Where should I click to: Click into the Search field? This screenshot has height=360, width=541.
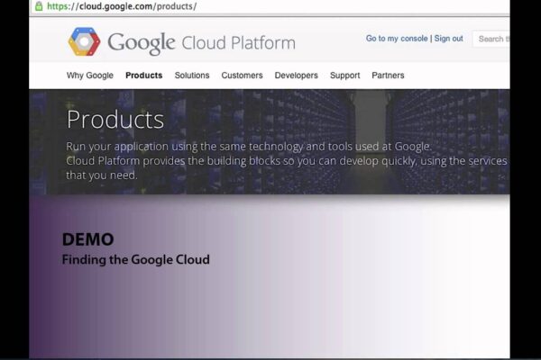click(491, 39)
